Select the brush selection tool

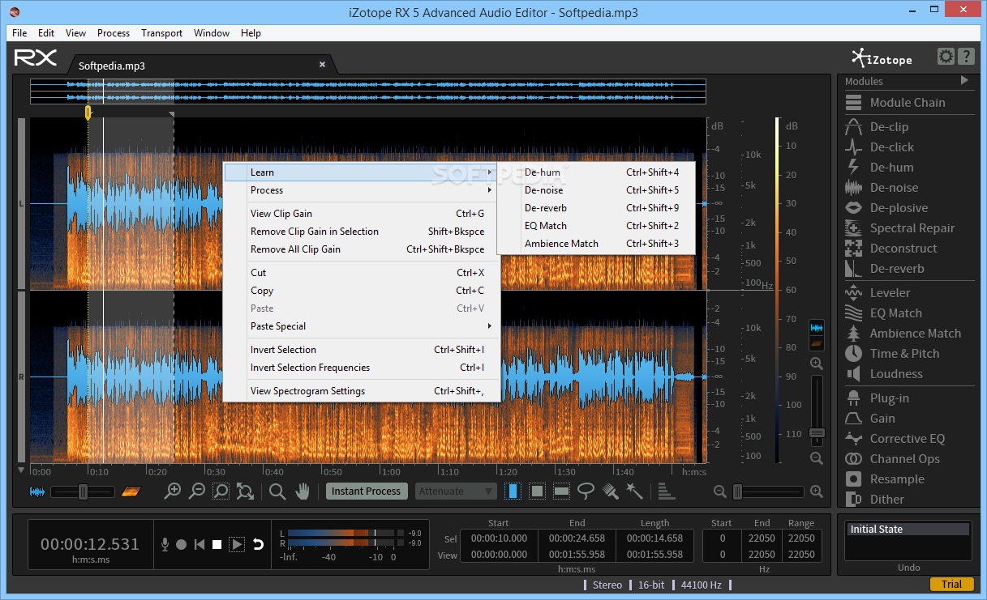tap(611, 491)
